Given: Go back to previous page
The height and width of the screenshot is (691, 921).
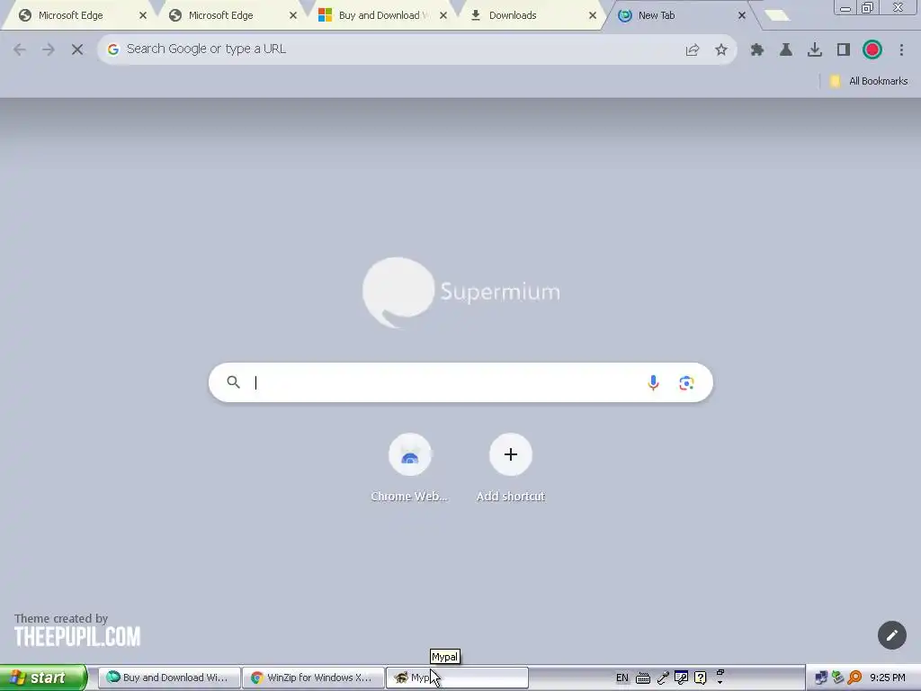Looking at the screenshot, I should (x=20, y=49).
